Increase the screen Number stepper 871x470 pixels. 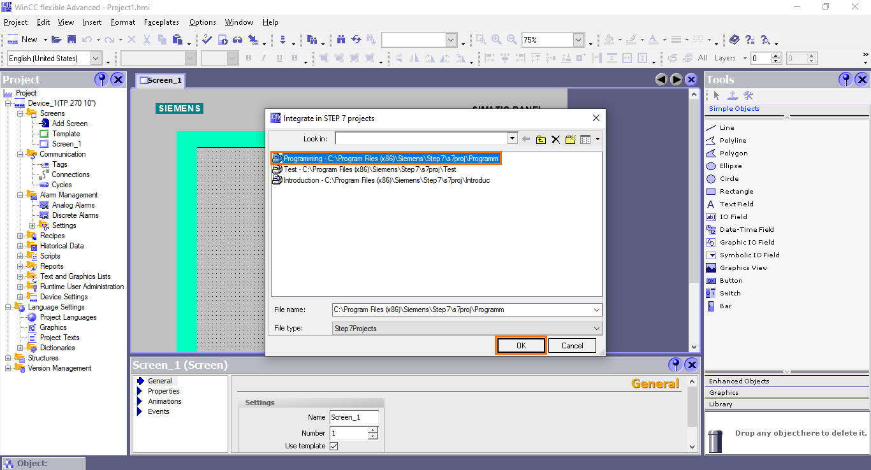373,430
